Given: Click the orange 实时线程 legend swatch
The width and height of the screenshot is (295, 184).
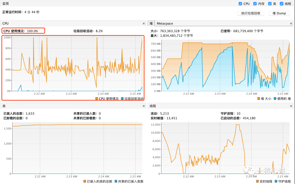Looking at the screenshot, I should [257, 181].
